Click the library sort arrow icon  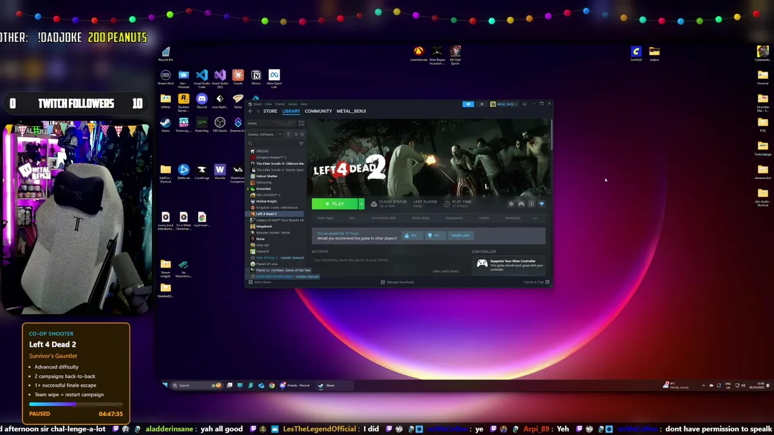tap(288, 134)
